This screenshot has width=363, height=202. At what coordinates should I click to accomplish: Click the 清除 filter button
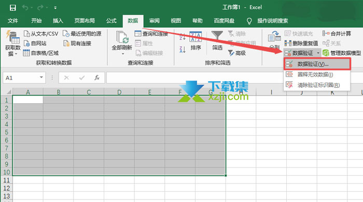coord(236,34)
